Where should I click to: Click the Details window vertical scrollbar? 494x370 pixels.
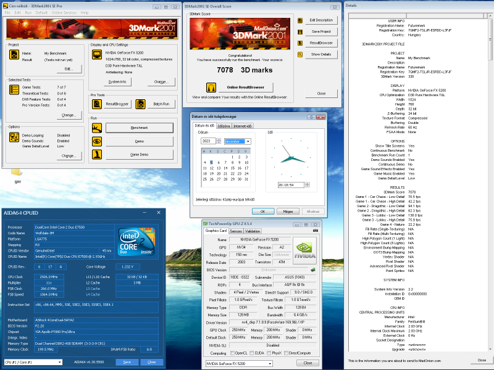coord(490,183)
